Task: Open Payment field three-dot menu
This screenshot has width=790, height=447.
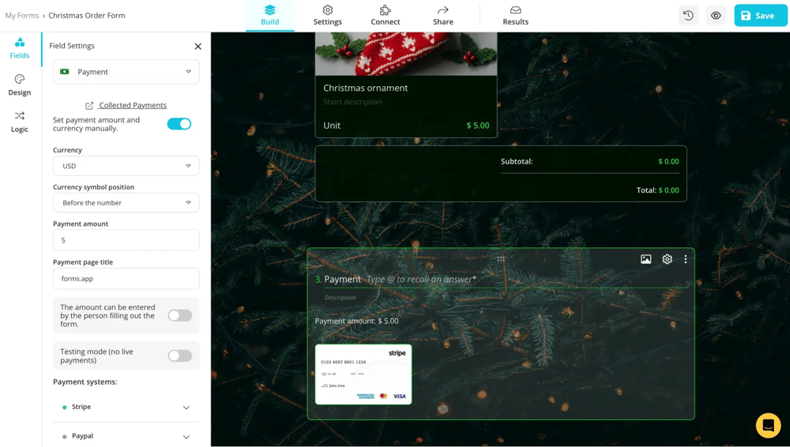Action: (685, 259)
